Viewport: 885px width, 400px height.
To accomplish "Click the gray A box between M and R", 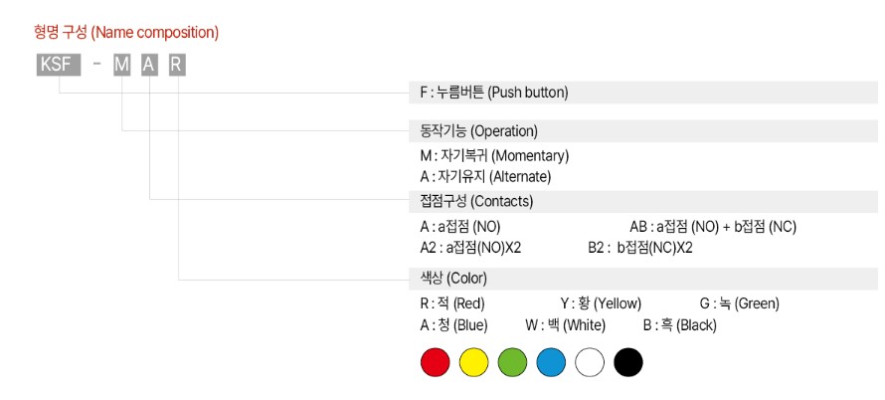I will pyautogui.click(x=149, y=66).
